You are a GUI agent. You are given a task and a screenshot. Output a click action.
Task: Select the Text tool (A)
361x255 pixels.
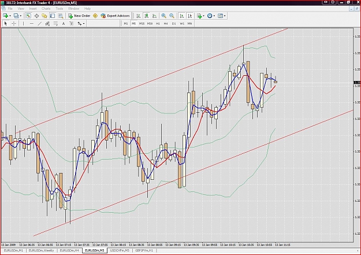[64, 24]
